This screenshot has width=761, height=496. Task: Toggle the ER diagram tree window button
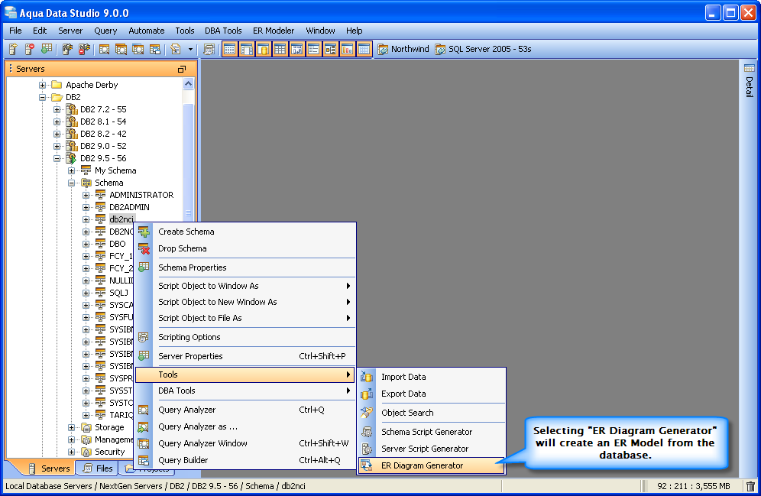coord(331,49)
